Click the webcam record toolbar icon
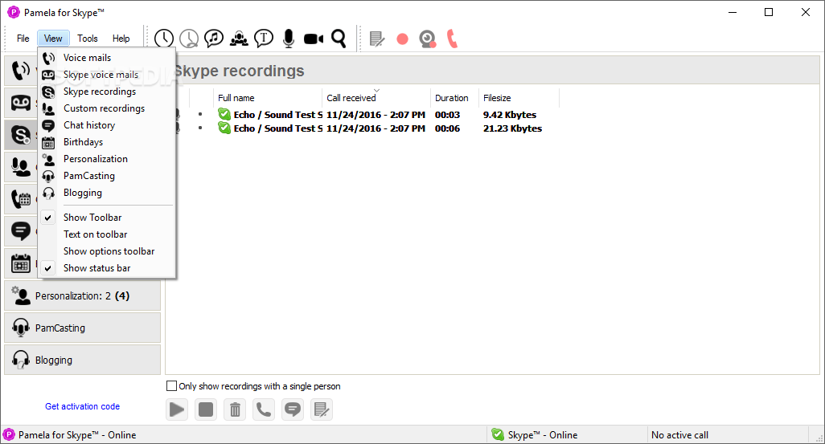The image size is (825, 444). coord(427,39)
